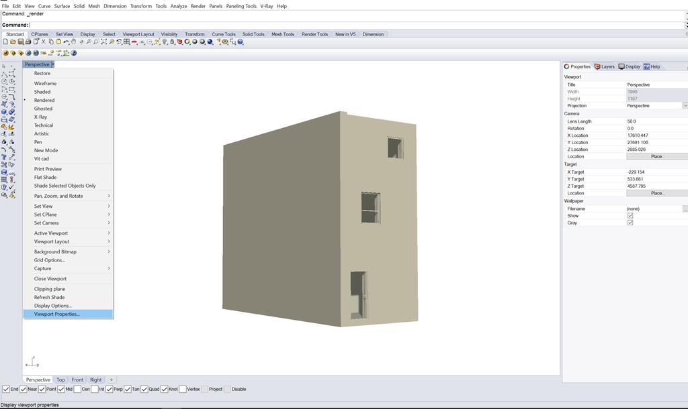The height and width of the screenshot is (409, 688).
Task: Select the Polyline tool in the left sidebar
Action: coord(5,74)
